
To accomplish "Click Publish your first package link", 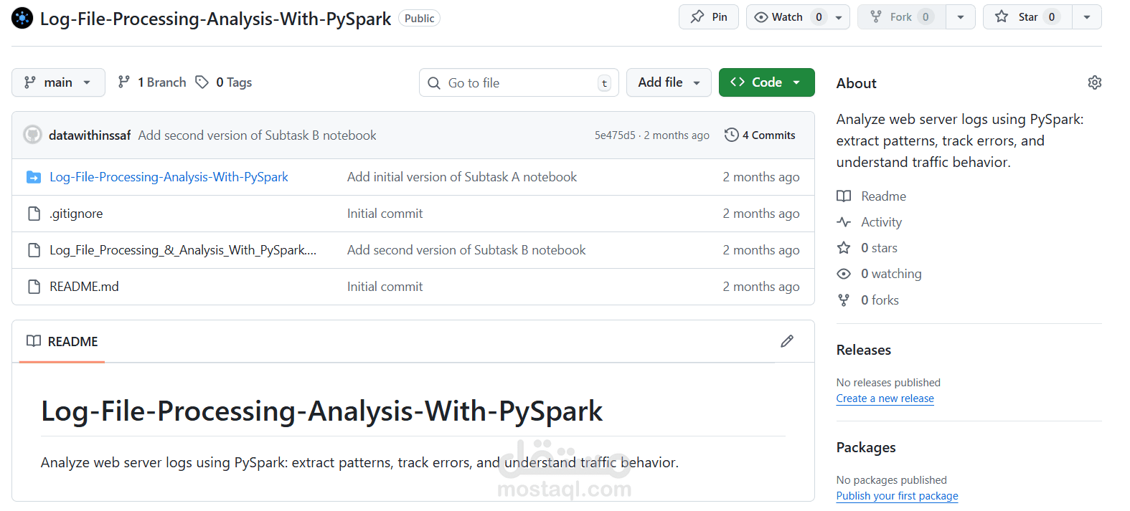I will click(897, 496).
